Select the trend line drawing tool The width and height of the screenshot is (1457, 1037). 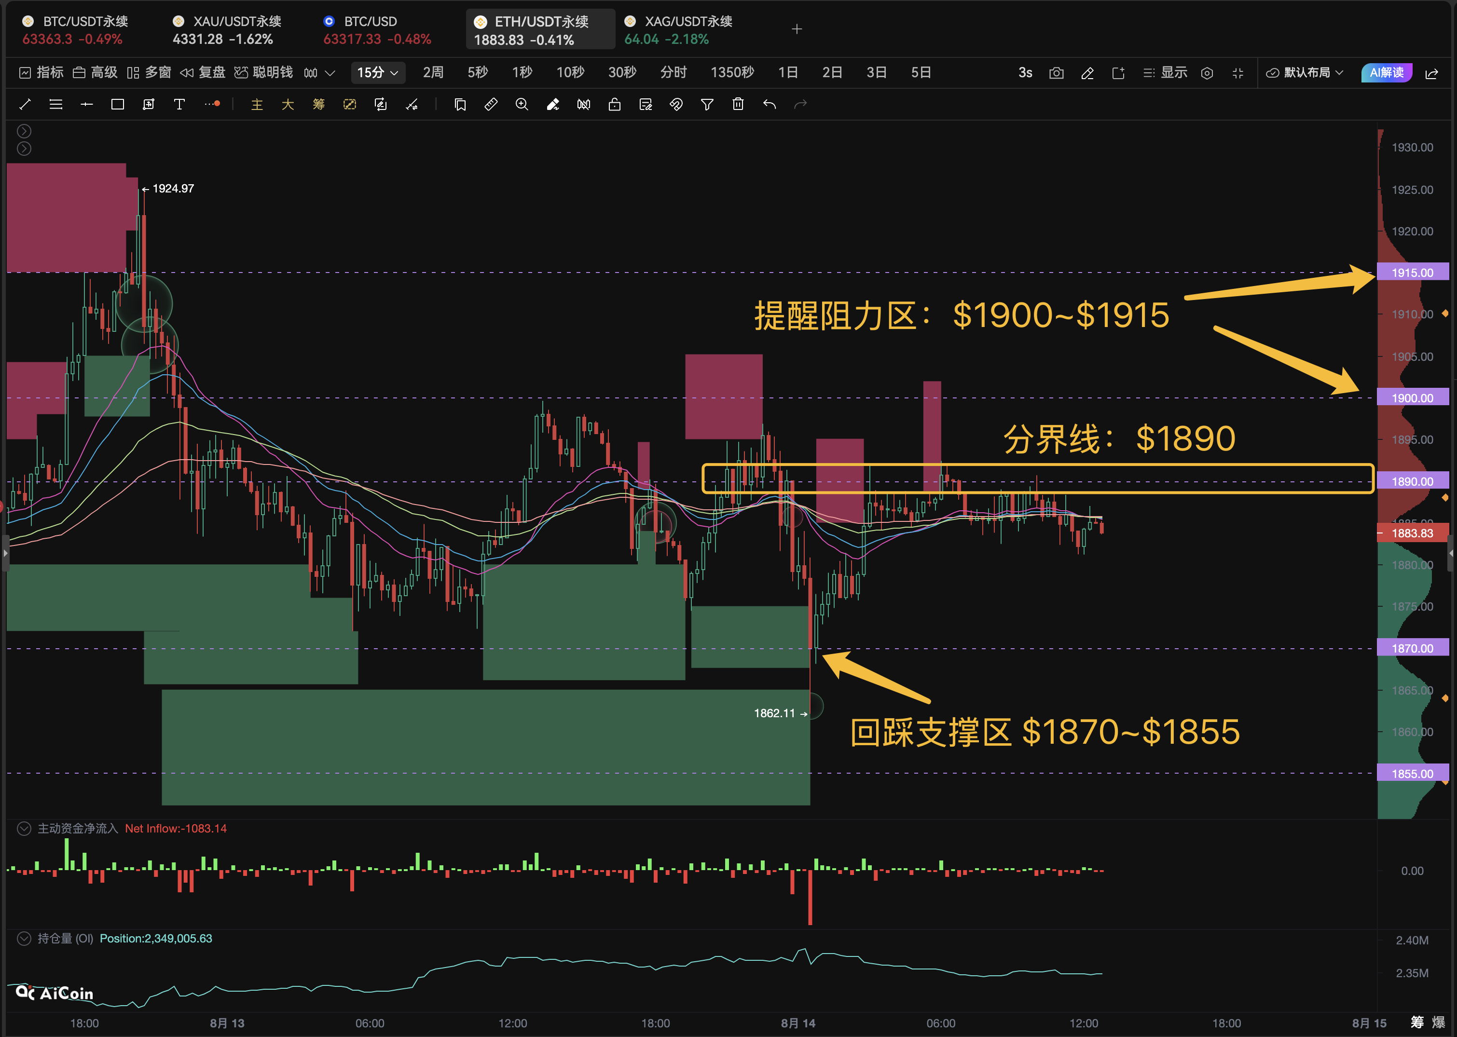point(26,104)
